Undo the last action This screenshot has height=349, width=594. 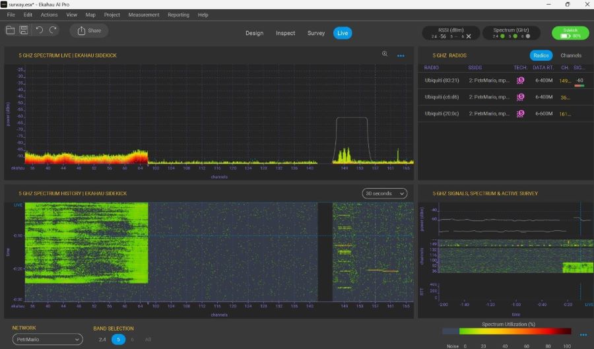coord(40,30)
